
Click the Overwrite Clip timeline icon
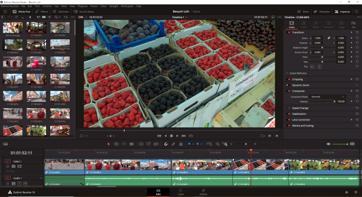tap(148, 144)
